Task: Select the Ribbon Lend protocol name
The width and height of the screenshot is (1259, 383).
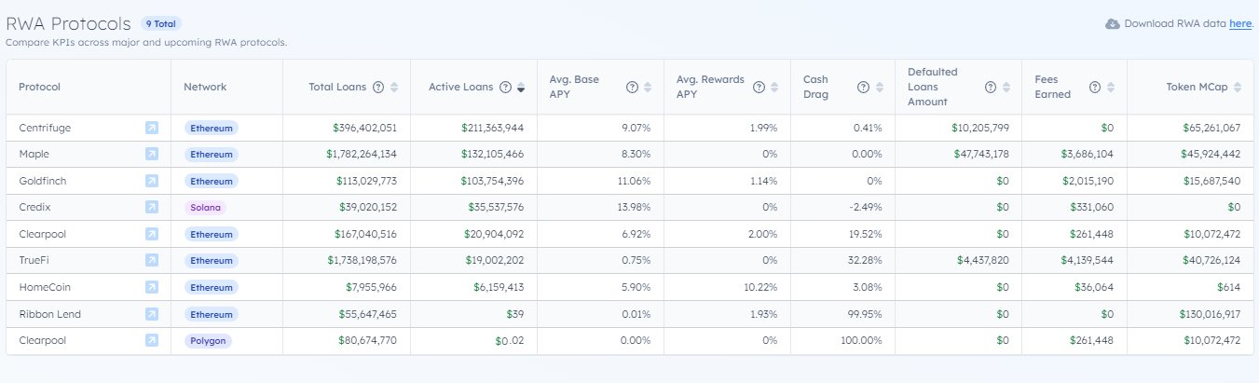Action: (49, 314)
